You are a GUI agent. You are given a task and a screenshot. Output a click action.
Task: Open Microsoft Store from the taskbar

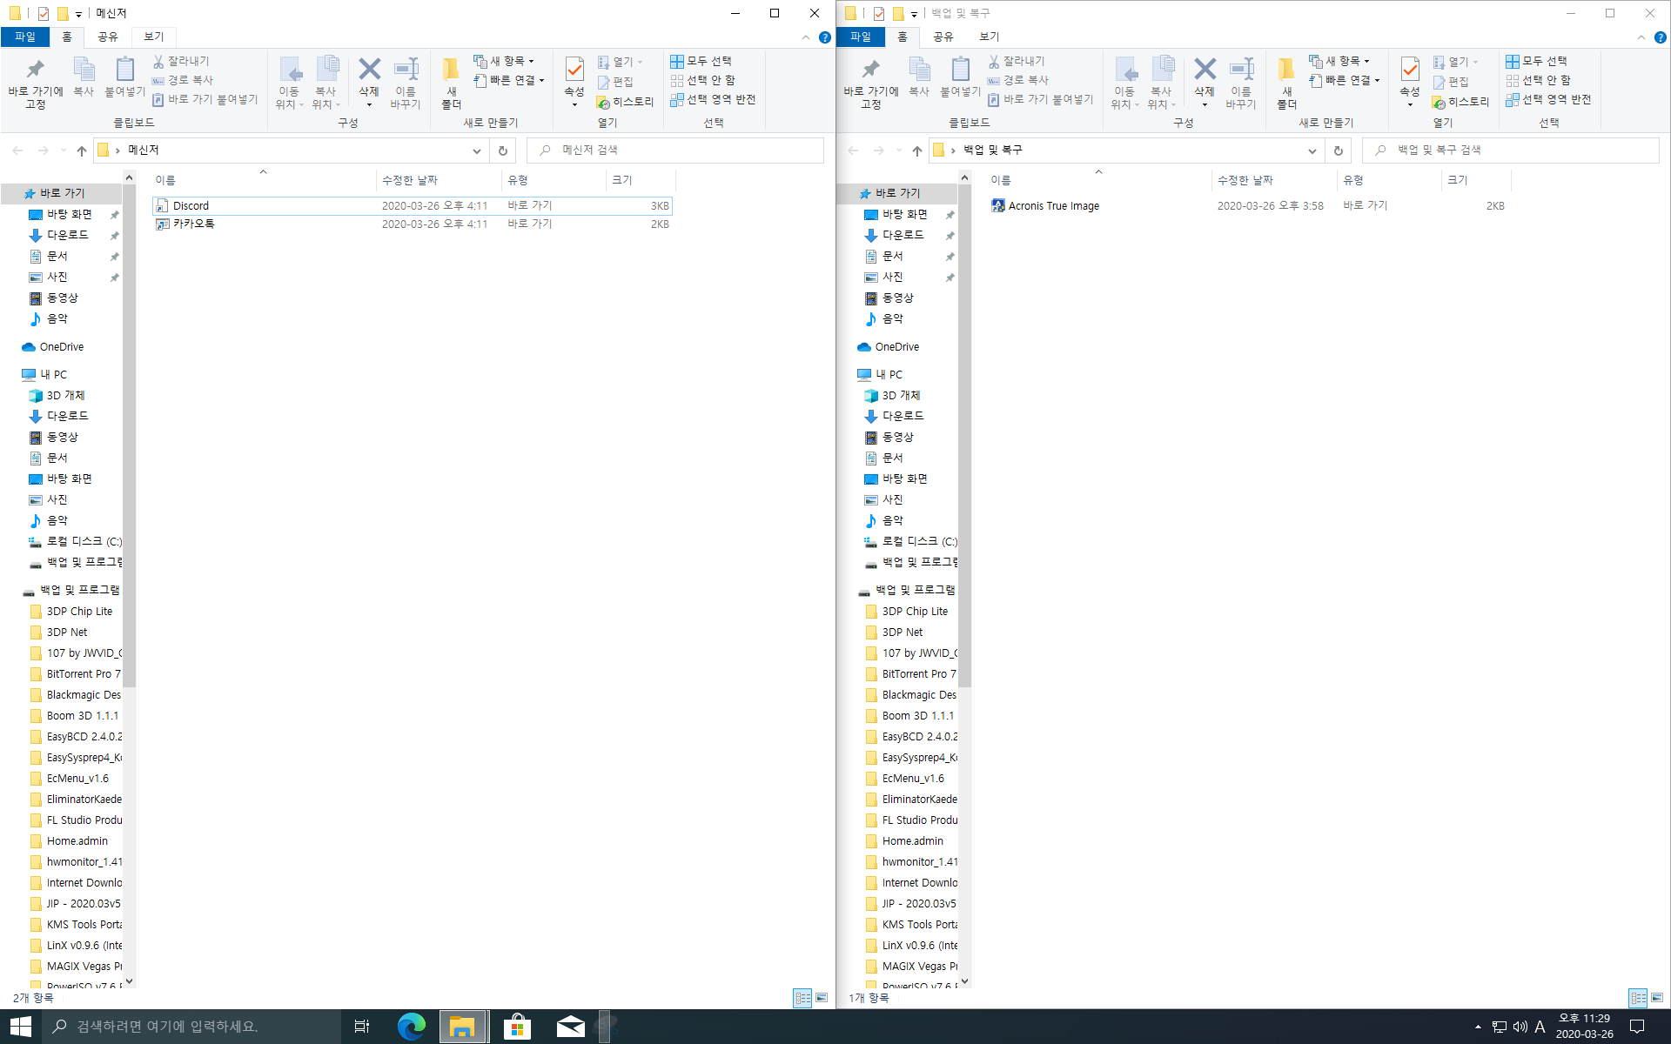coord(517,1027)
